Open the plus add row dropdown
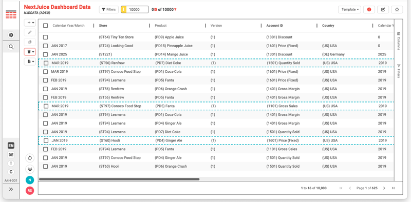Image resolution: width=411 pixels, height=202 pixels. click(30, 23)
